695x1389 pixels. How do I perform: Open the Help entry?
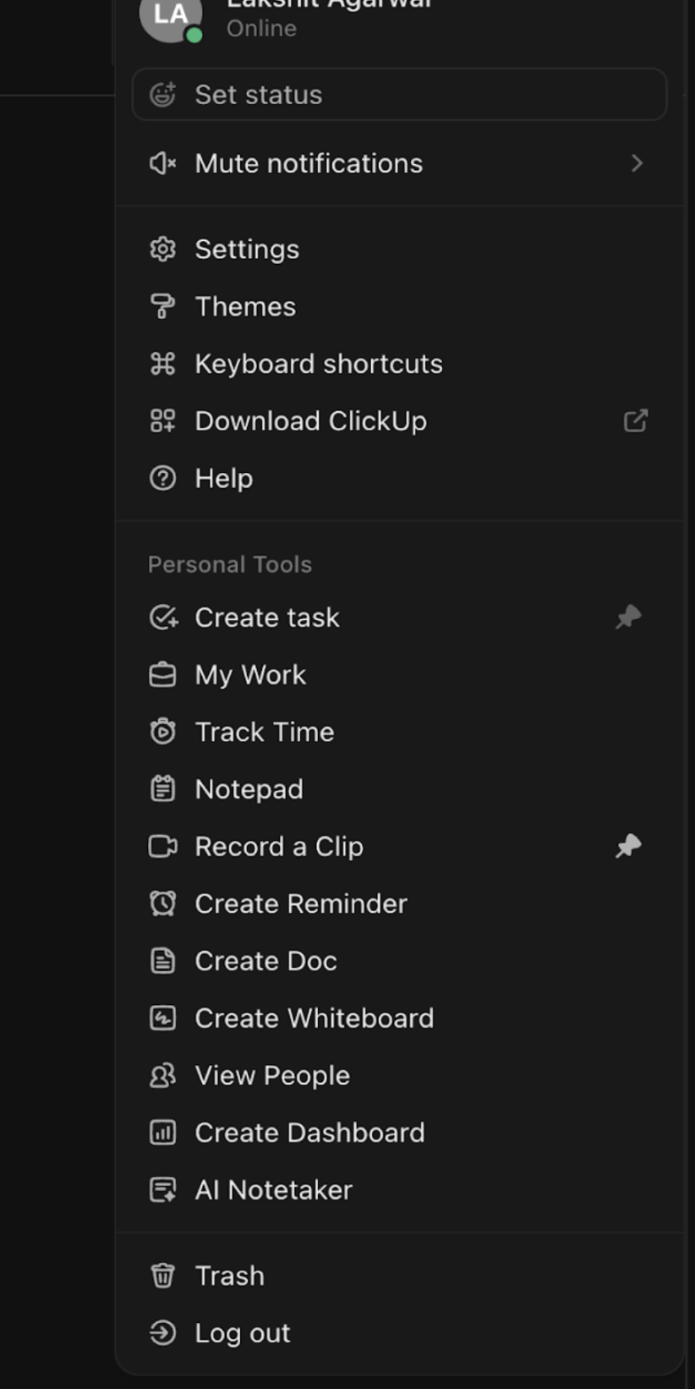[223, 479]
